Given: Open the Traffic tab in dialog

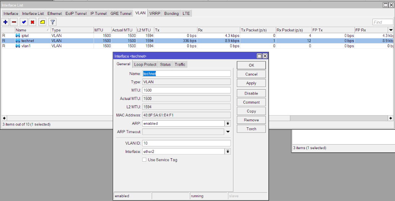Looking at the screenshot, I should 180,64.
